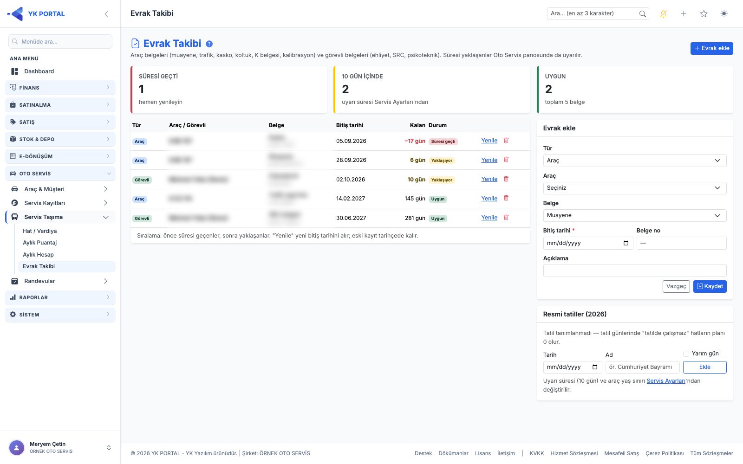Viewport: 743px width, 464px height.
Task: Click the user avatar for Meryem Çetin
Action: 17,448
